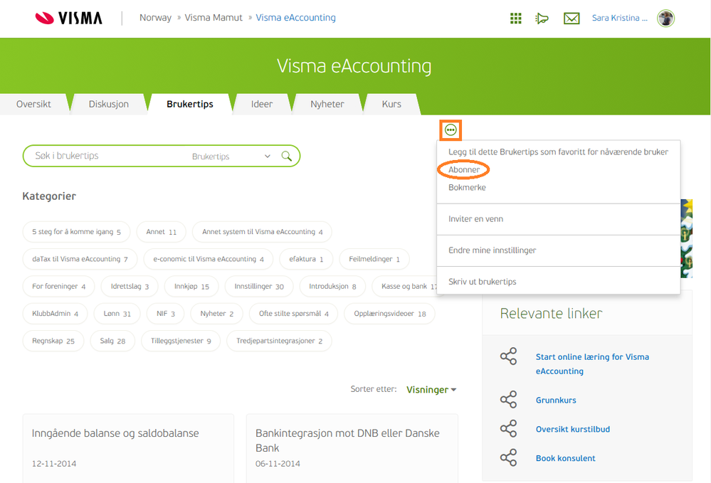Select the Brukertips tab
The image size is (711, 483).
(189, 105)
